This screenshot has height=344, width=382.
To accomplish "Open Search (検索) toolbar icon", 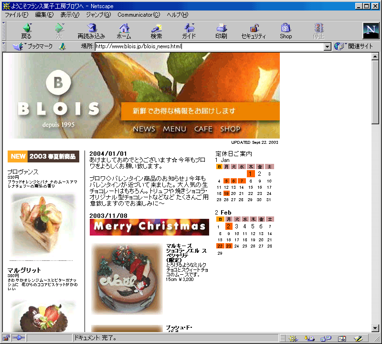I will coord(157,31).
